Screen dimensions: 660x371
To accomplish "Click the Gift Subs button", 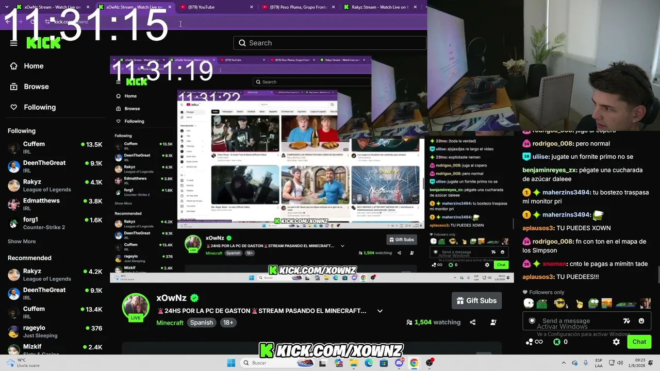I will [477, 300].
